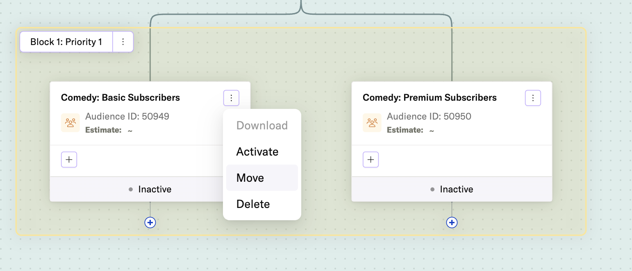
Task: Click the Inactive status dot on Basic Subscribers
Action: pos(131,189)
